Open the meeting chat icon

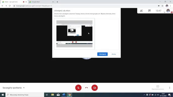(149, 11)
